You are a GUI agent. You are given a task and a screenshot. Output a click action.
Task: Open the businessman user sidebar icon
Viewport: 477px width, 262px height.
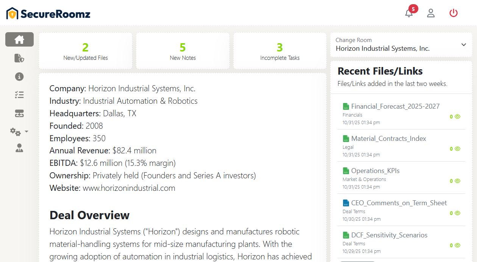pos(19,148)
